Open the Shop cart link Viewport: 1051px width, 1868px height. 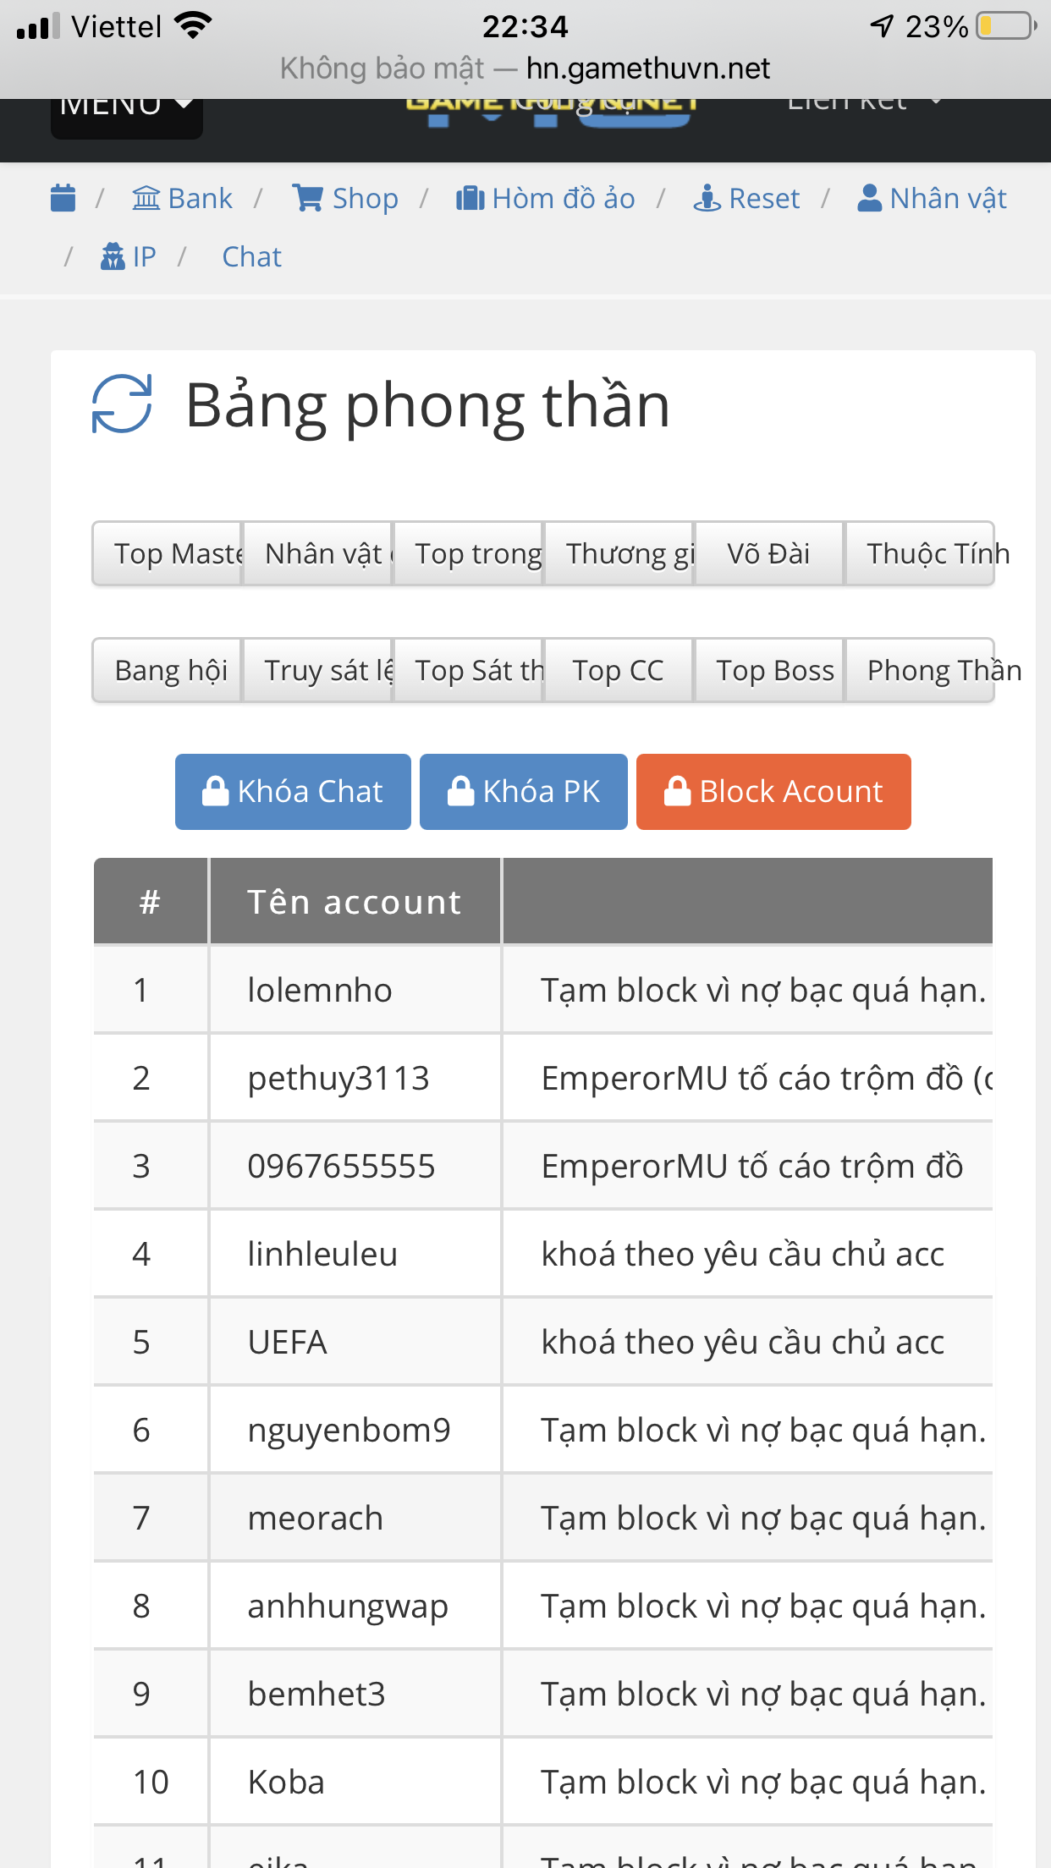pyautogui.click(x=345, y=198)
